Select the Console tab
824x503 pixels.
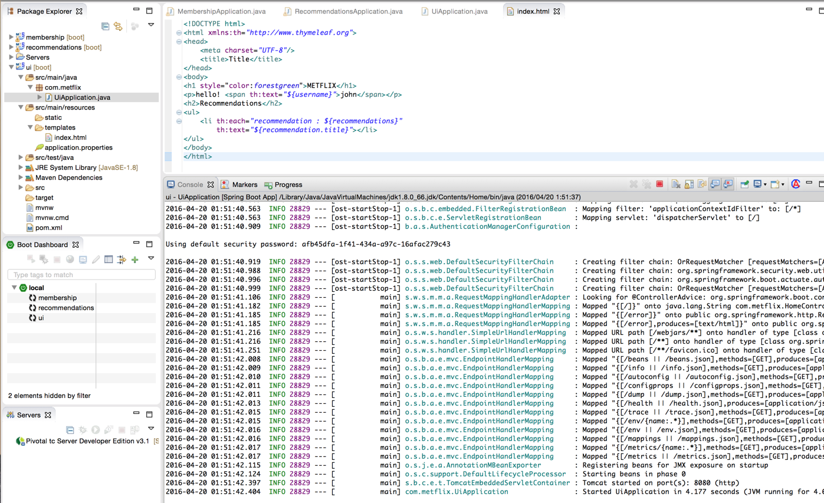pyautogui.click(x=190, y=185)
